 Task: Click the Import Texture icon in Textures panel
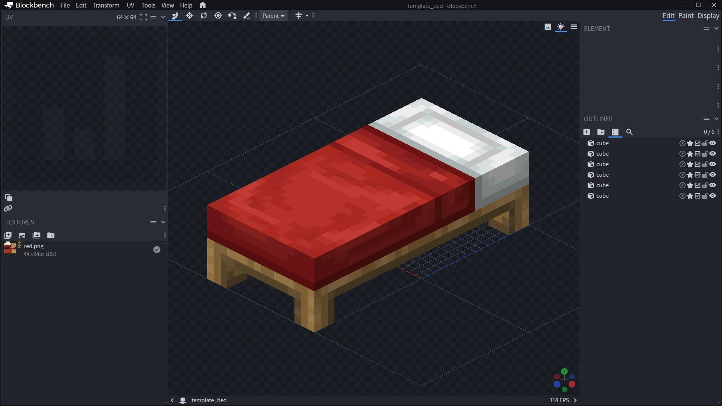coord(8,235)
